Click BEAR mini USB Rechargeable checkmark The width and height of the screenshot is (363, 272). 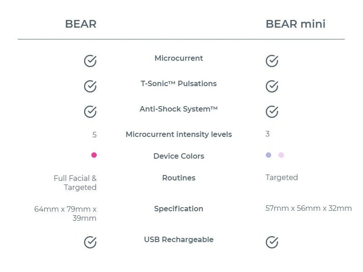tap(272, 242)
